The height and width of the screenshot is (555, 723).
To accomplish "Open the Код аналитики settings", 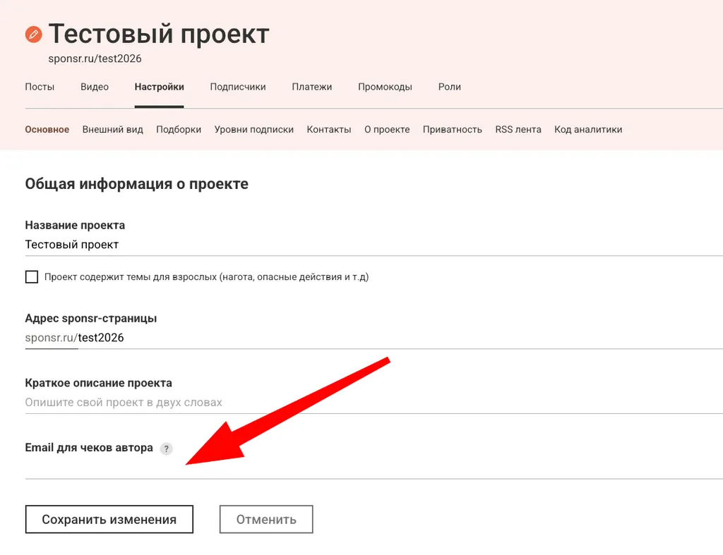I will tap(588, 130).
